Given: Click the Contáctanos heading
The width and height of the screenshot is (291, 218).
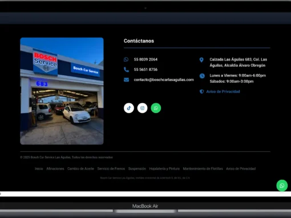Looking at the screenshot, I should (x=139, y=41).
